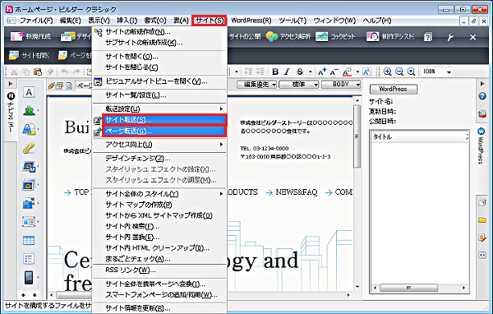
Task: Expand the ナビメニュー side panel arrow
Action: point(11,84)
